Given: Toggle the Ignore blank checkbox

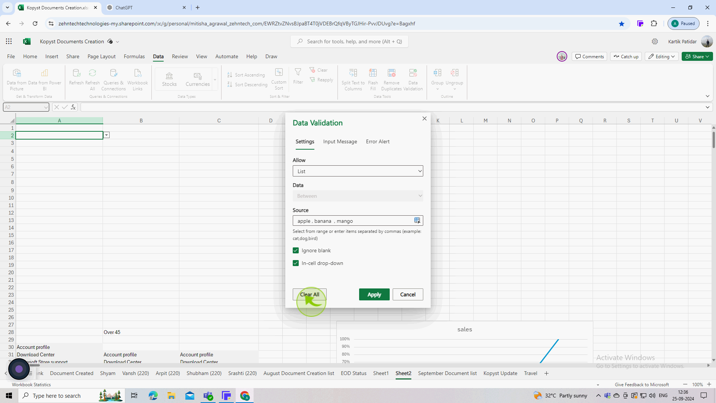Looking at the screenshot, I should [x=296, y=250].
